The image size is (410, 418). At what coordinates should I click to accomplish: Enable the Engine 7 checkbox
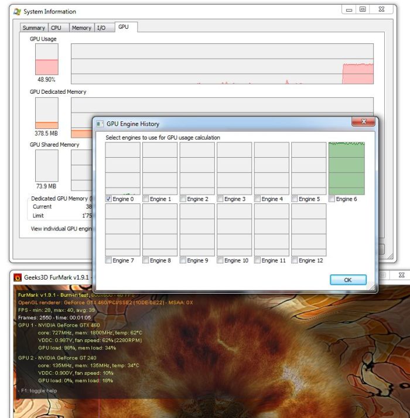(108, 260)
